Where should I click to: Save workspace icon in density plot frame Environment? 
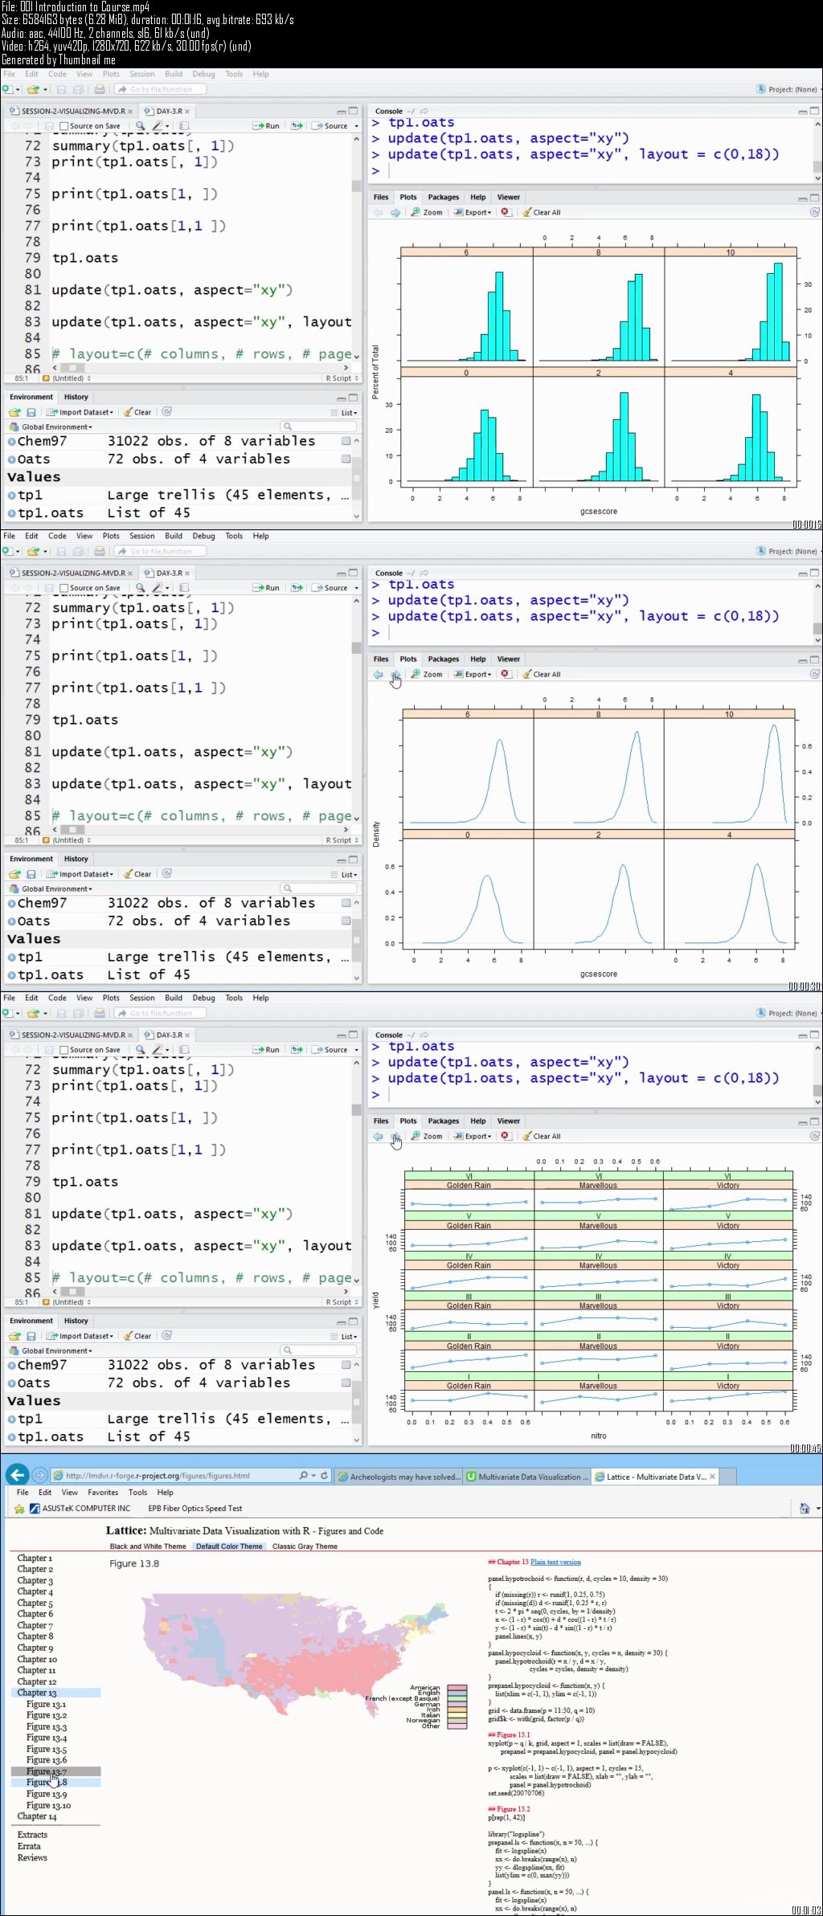31,874
